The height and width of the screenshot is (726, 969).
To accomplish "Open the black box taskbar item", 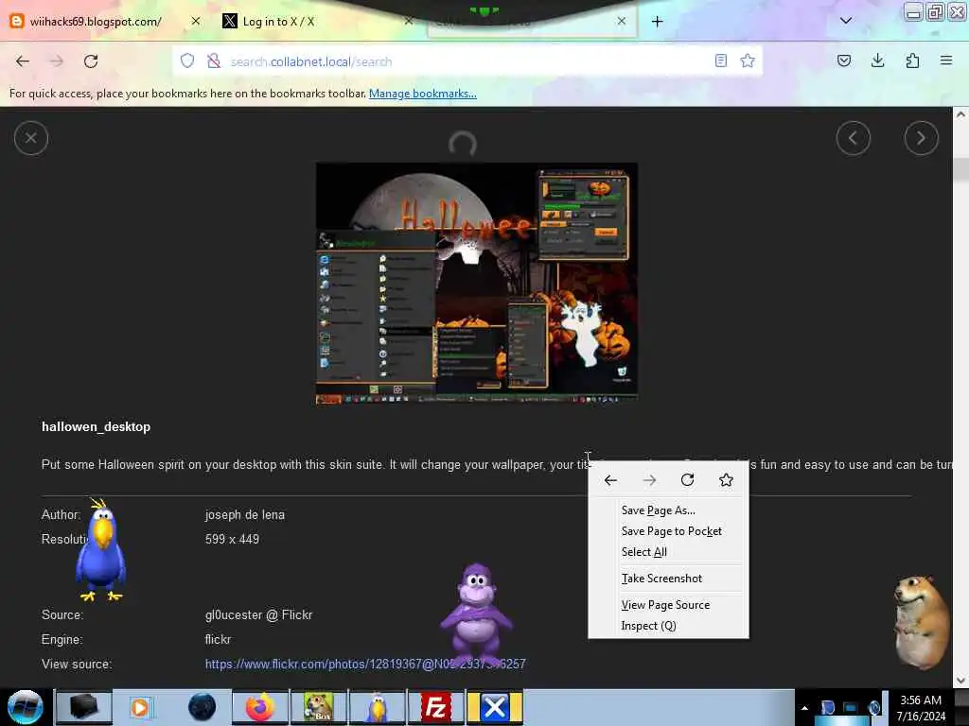I will (84, 707).
